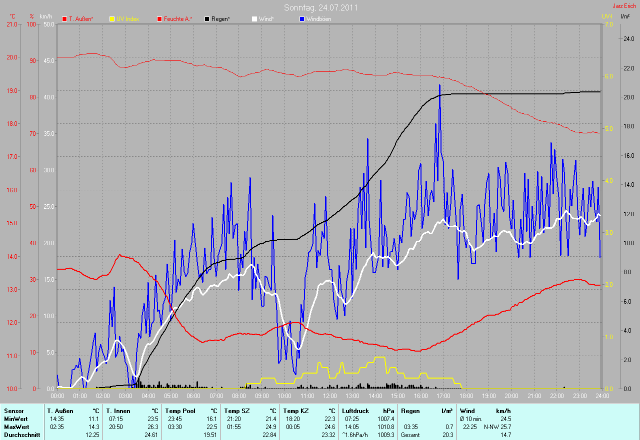Click the '06:00' tick on the time axis
The width and height of the screenshot is (640, 440).
coord(193,396)
